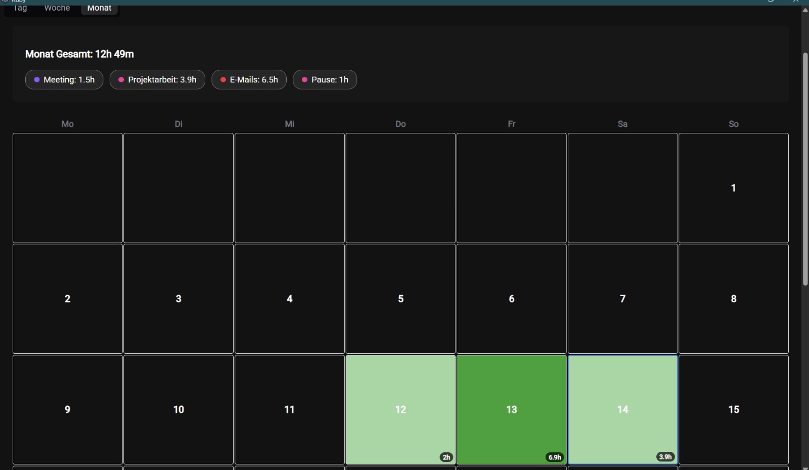This screenshot has width=809, height=470.
Task: Toggle the Meeting: 1.5h filter chip
Action: click(x=64, y=79)
